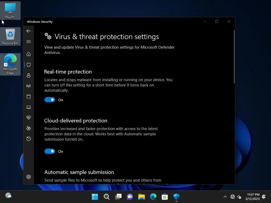
Task: Select Microsoft Edge desktop shortcut
Action: click(x=10, y=64)
